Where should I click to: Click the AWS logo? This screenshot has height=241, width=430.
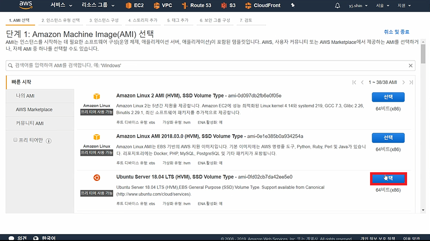[26, 5]
